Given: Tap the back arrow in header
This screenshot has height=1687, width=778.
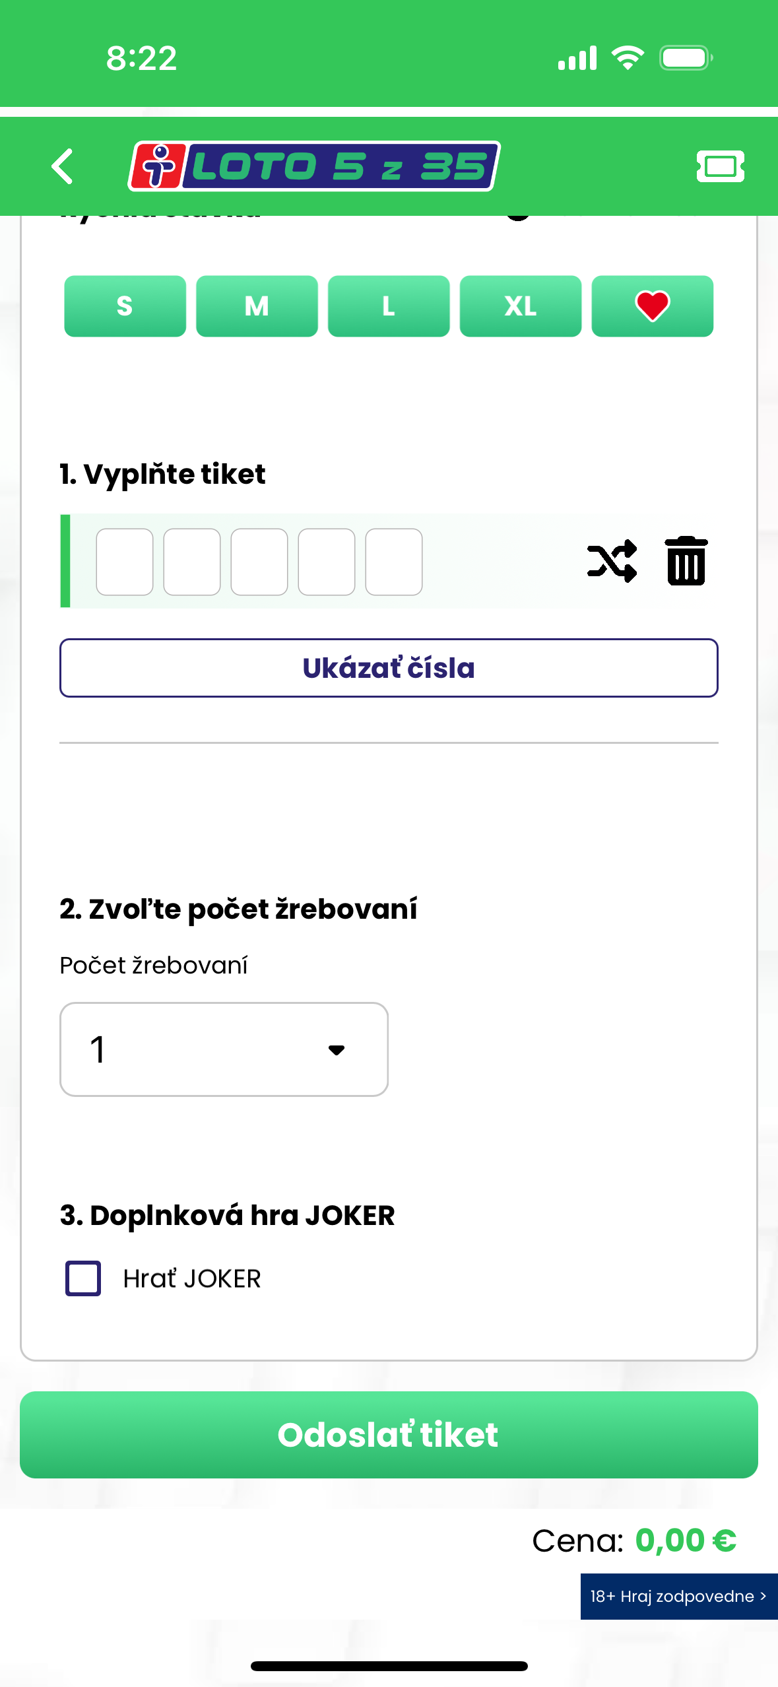Looking at the screenshot, I should [x=63, y=166].
